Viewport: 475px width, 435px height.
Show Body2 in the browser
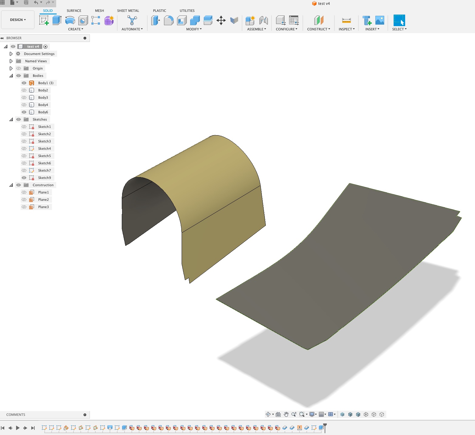click(24, 90)
